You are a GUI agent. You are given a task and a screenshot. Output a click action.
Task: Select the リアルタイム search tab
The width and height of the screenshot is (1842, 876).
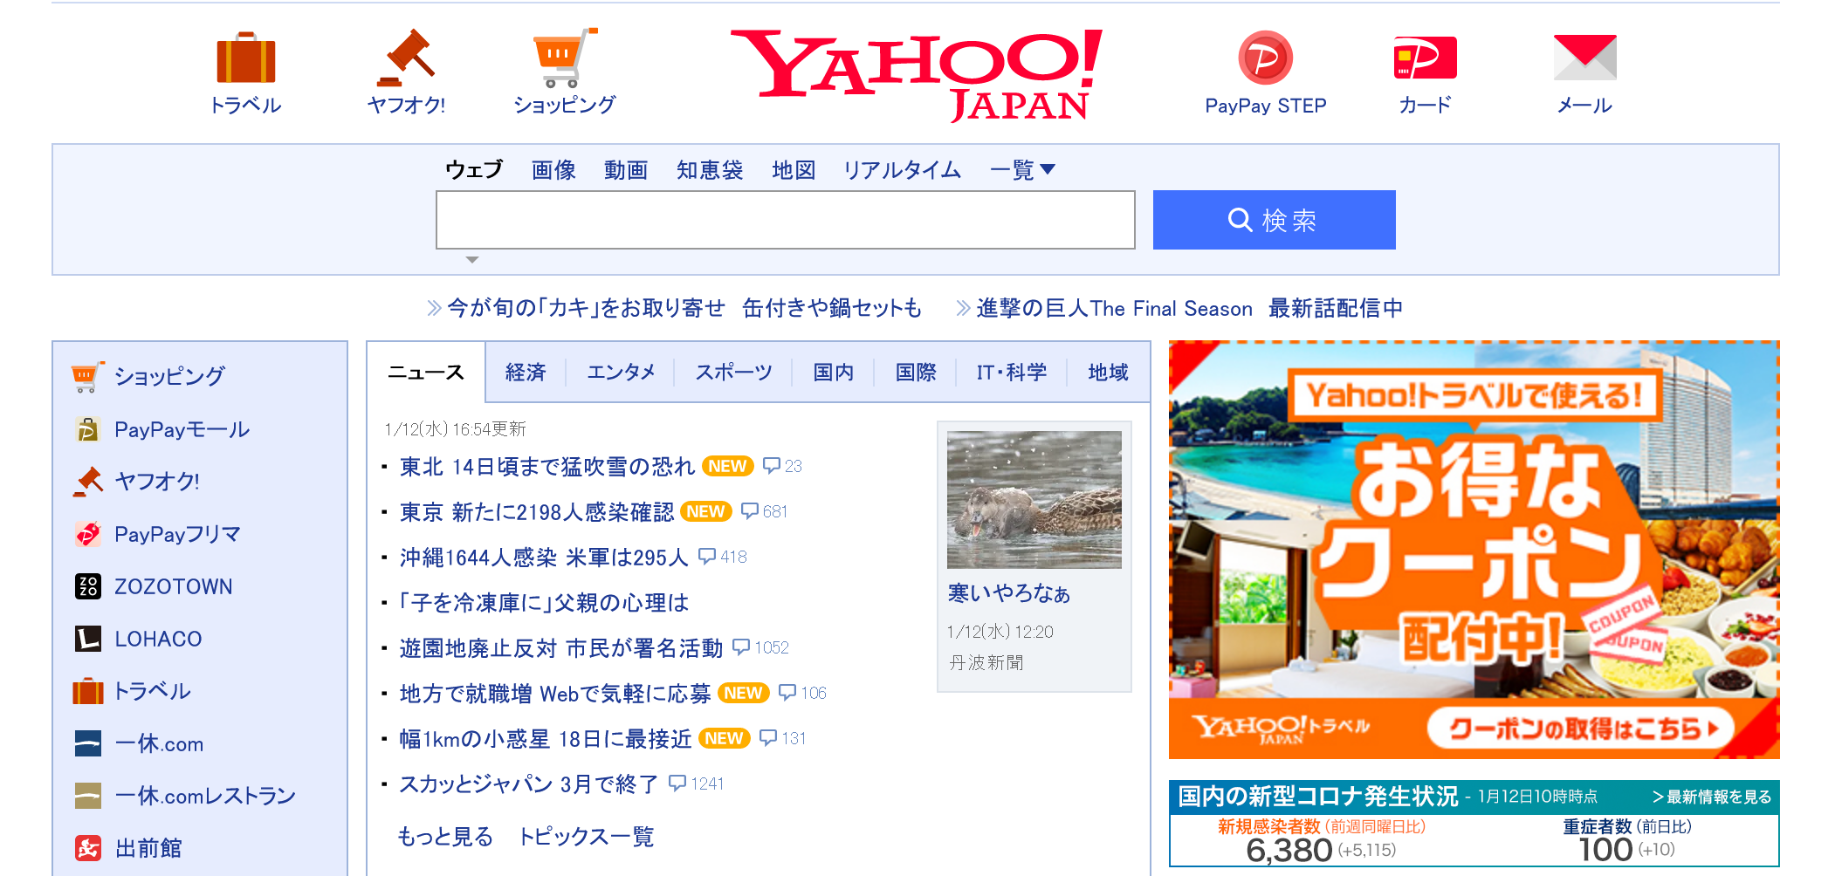coord(902,169)
